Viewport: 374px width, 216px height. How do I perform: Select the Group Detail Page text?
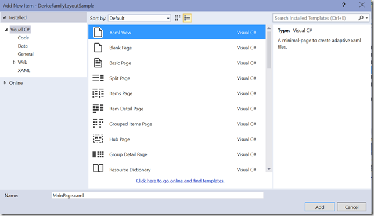(128, 154)
